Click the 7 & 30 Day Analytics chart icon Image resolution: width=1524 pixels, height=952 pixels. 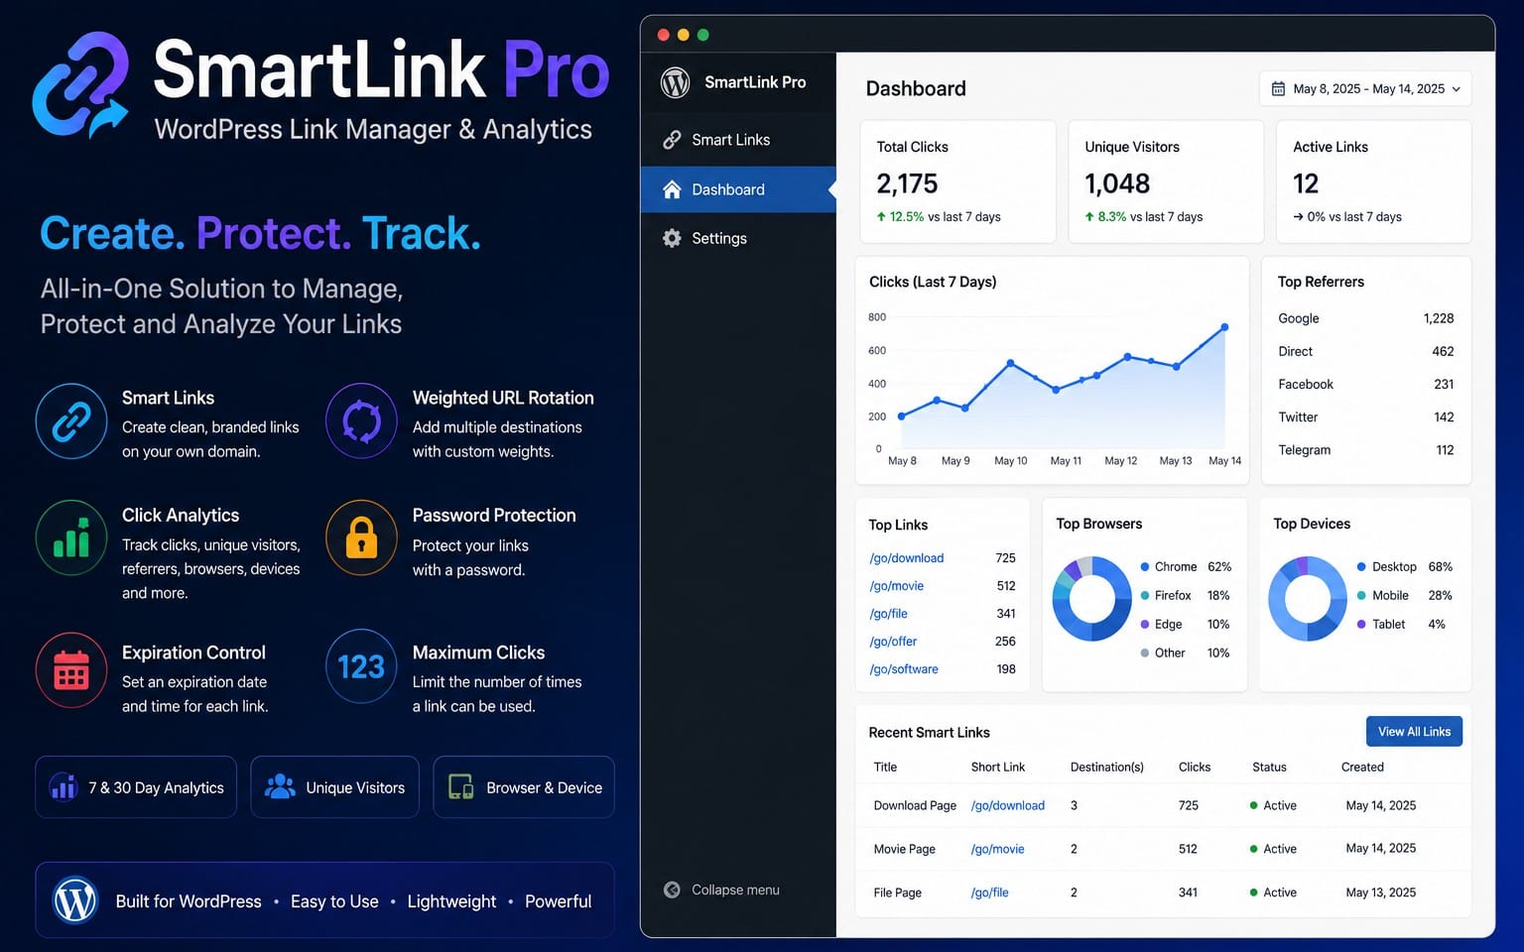(x=63, y=787)
